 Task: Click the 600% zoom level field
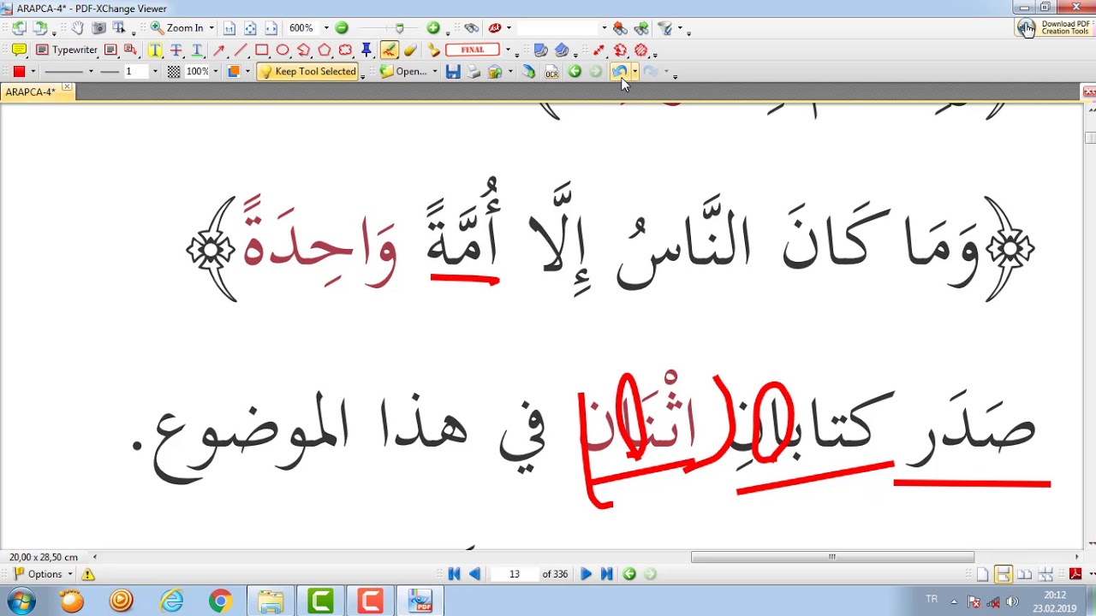[x=303, y=28]
